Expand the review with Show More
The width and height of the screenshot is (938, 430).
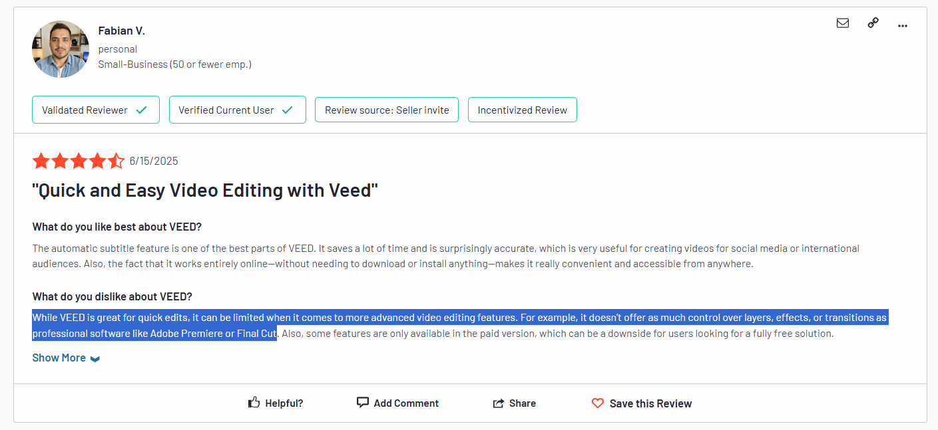[59, 358]
